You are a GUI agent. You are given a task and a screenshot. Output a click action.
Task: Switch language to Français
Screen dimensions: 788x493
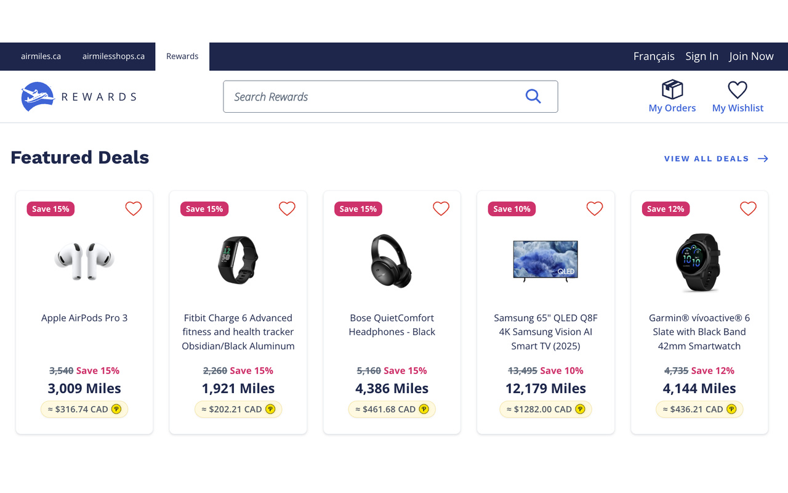click(x=654, y=56)
